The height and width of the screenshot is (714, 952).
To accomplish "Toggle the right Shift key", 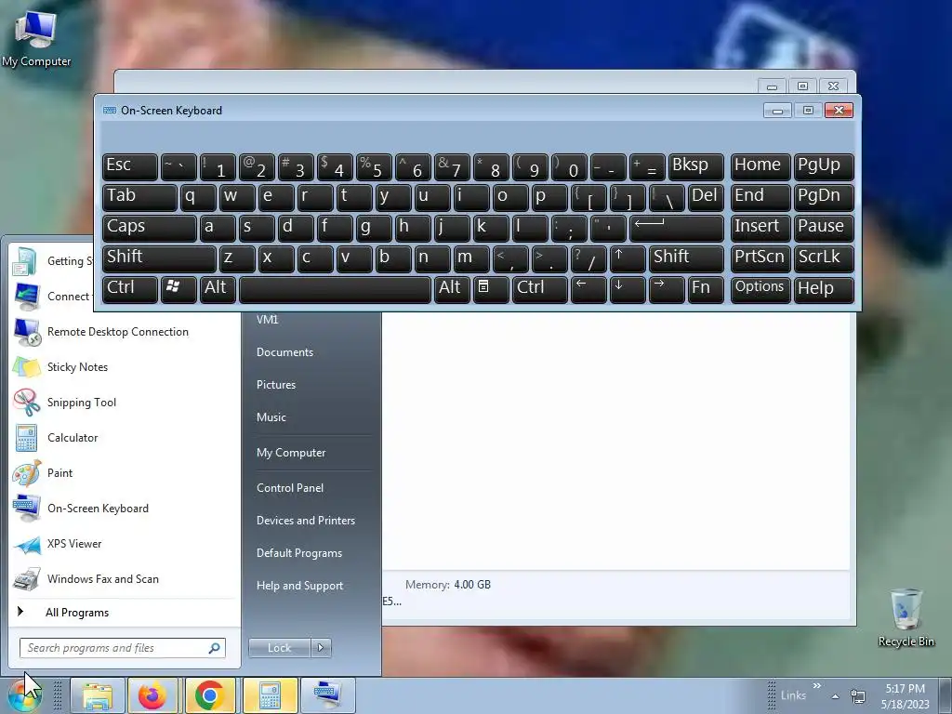I will [686, 258].
